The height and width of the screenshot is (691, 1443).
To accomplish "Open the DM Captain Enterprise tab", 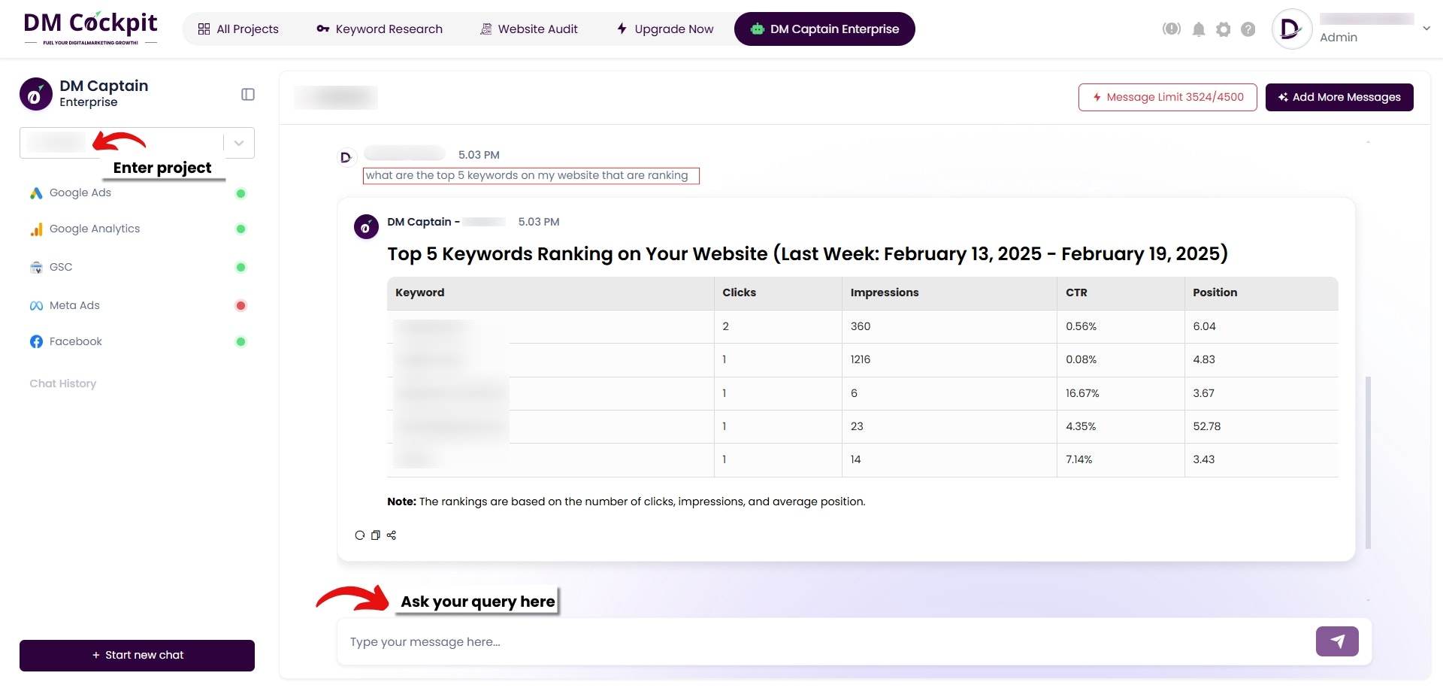I will (x=824, y=29).
